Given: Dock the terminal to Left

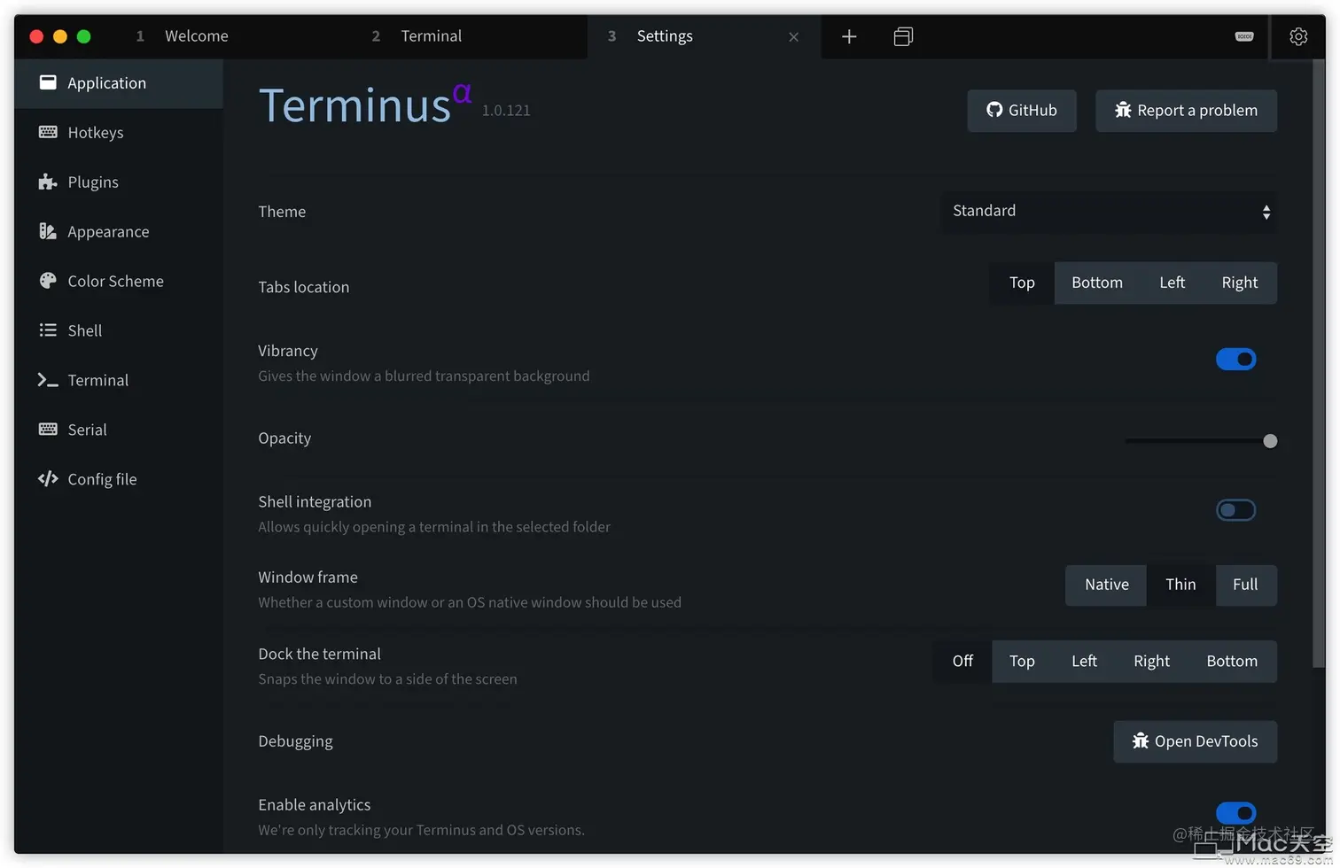Looking at the screenshot, I should pos(1084,662).
